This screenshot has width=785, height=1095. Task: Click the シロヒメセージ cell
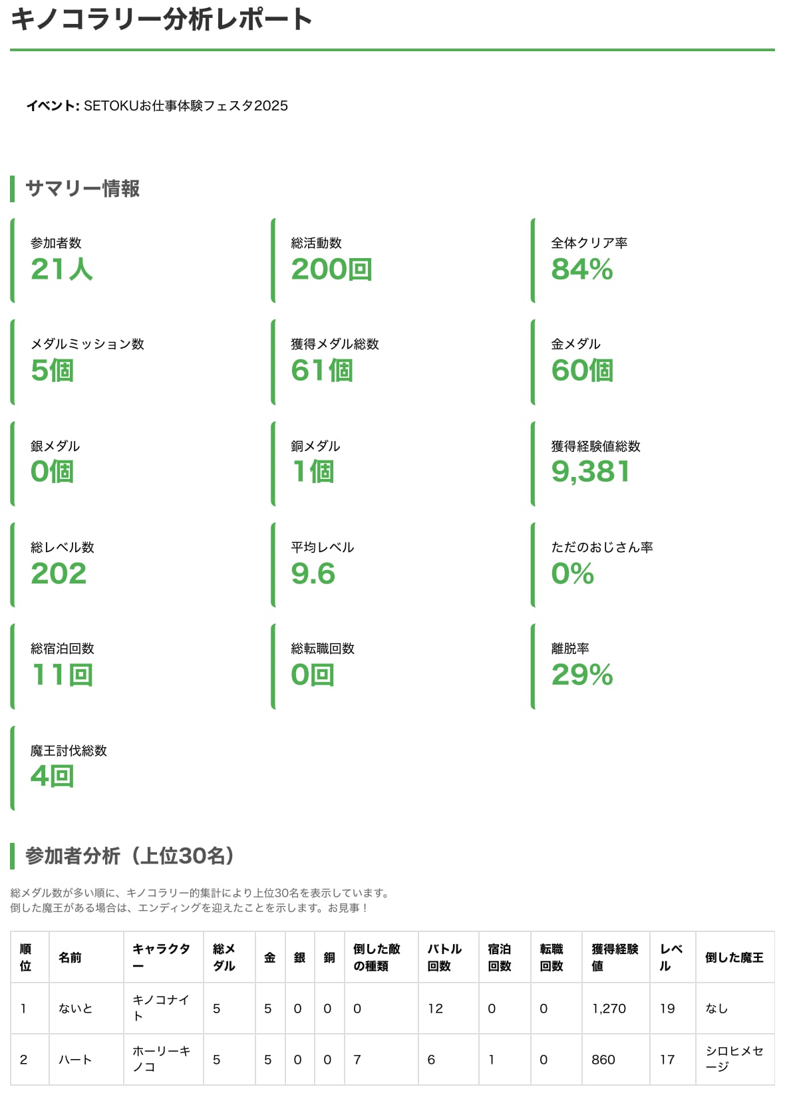[734, 1058]
